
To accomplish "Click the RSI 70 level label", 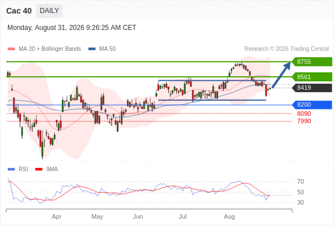I will [301, 181].
